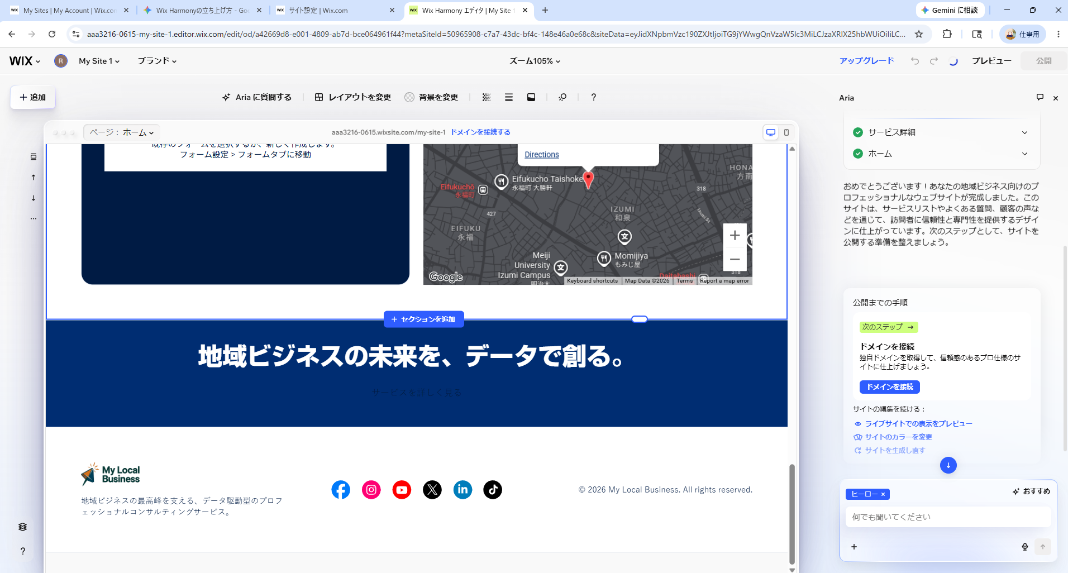This screenshot has width=1068, height=573.
Task: Click the canvas vertical scrollbar thumb
Action: pos(792,514)
